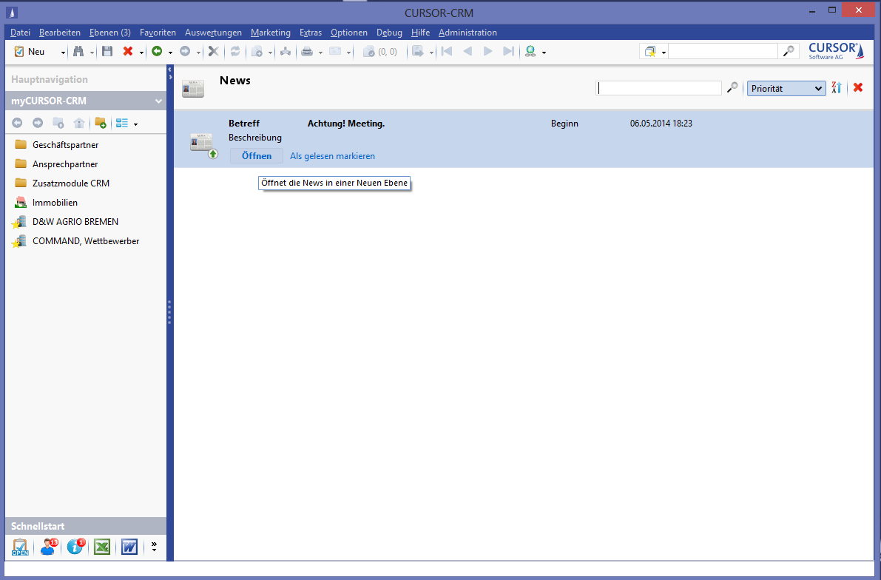Expand the myCURSOR-CRM section chevron
The width and height of the screenshot is (881, 580).
click(x=158, y=101)
